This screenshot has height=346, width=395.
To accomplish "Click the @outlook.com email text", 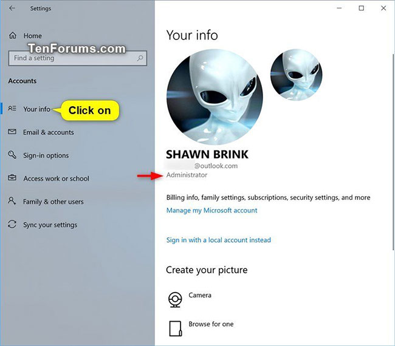I will 216,166.
